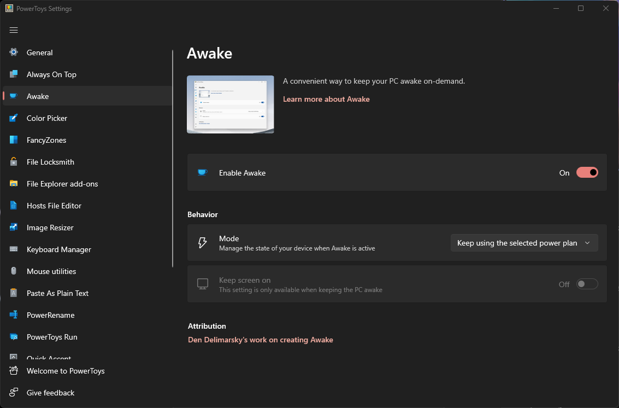Click the Awake preview thumbnail image
The height and width of the screenshot is (408, 619).
pos(230,104)
